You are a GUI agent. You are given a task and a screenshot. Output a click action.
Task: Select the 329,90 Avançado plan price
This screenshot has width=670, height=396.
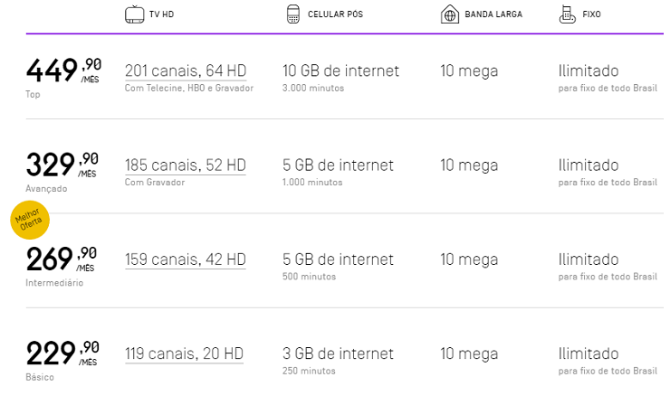point(62,164)
